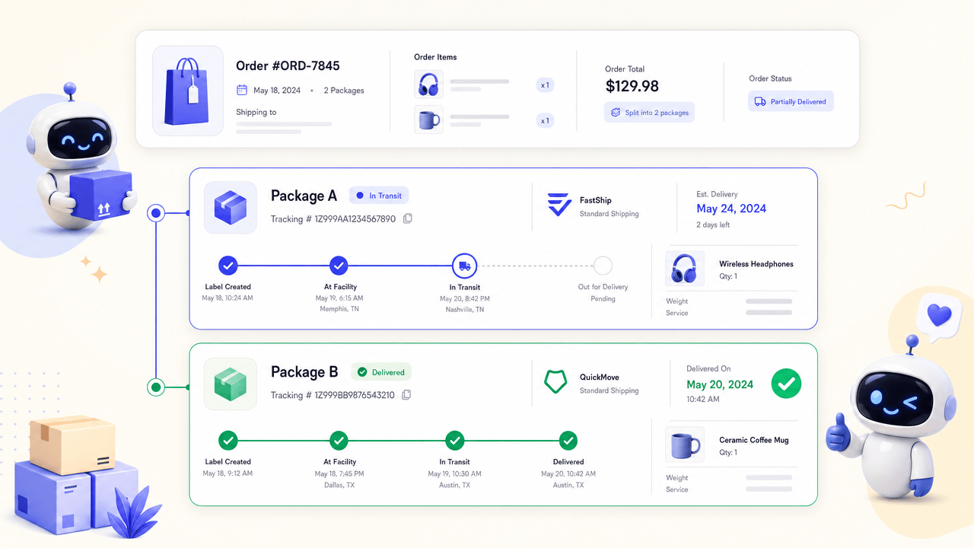Select the green Package B box icon
This screenshot has height=548, width=974.
[x=231, y=384]
